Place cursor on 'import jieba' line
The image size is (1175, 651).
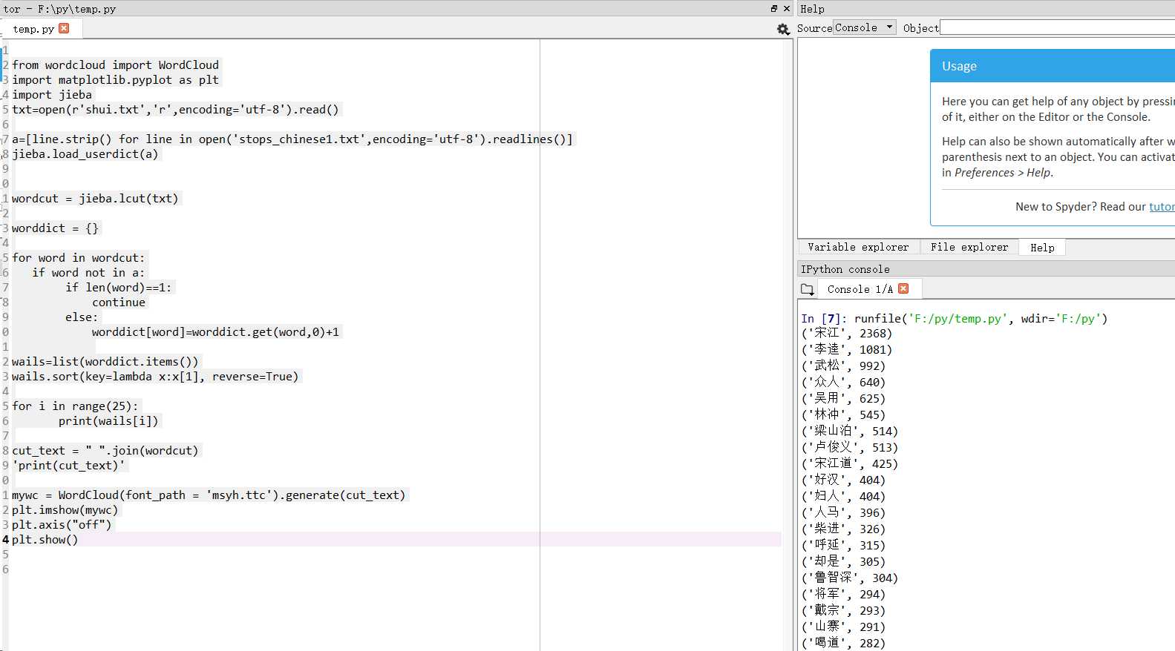click(52, 95)
